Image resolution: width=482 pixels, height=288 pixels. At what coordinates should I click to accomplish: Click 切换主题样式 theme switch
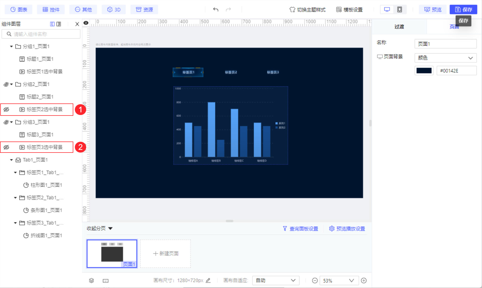pyautogui.click(x=307, y=9)
